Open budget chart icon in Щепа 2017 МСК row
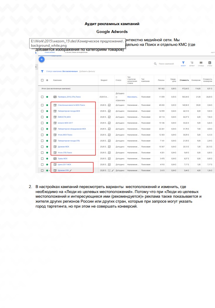Image resolution: width=215 pixels, height=308 pixels. pos(109,164)
